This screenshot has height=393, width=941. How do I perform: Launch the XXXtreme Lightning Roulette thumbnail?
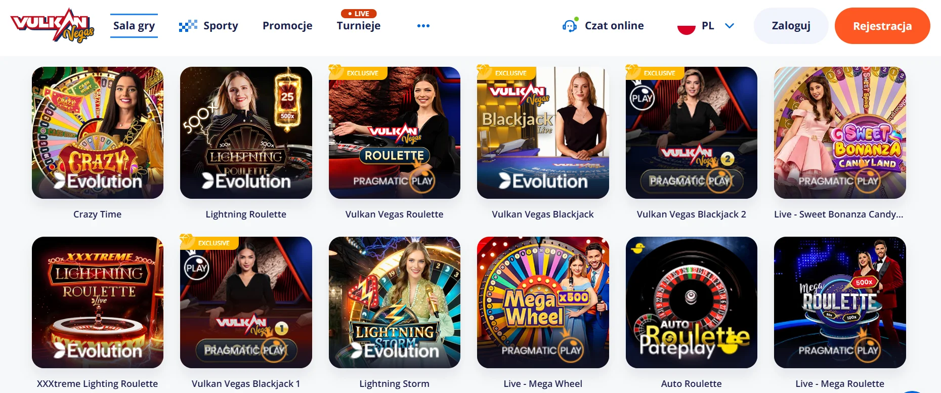98,302
